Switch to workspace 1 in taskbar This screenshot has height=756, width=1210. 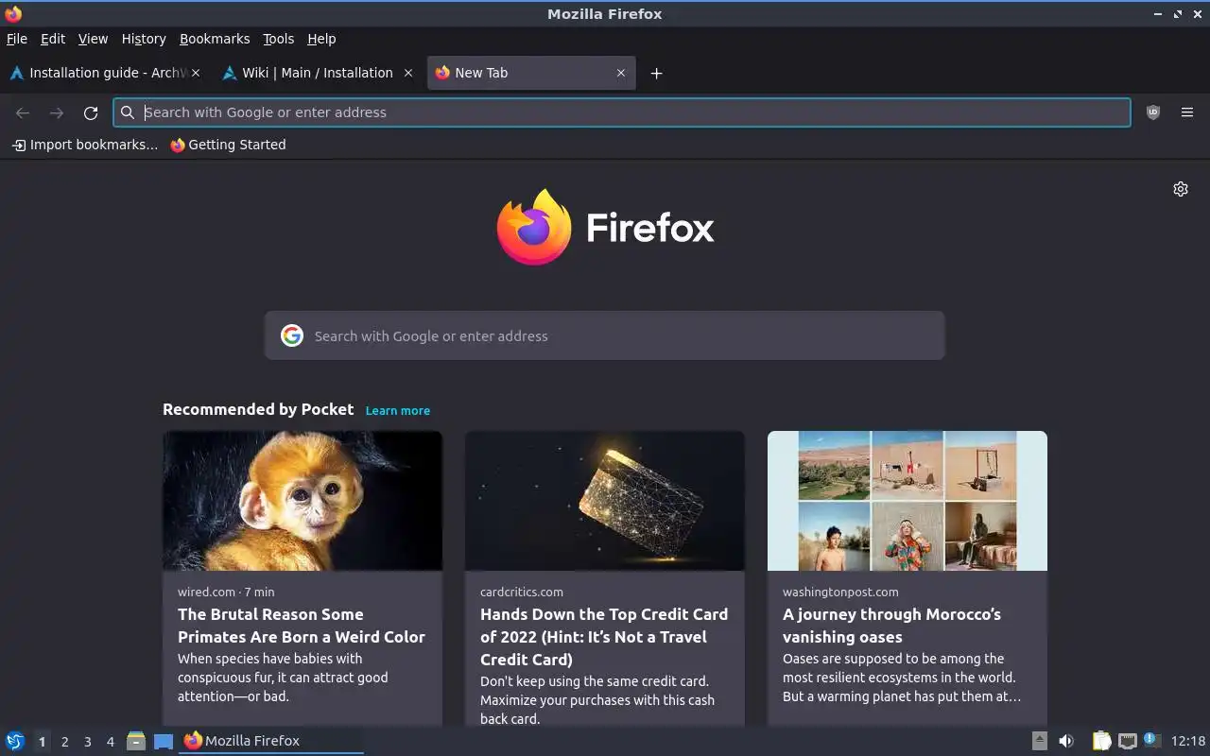point(42,742)
